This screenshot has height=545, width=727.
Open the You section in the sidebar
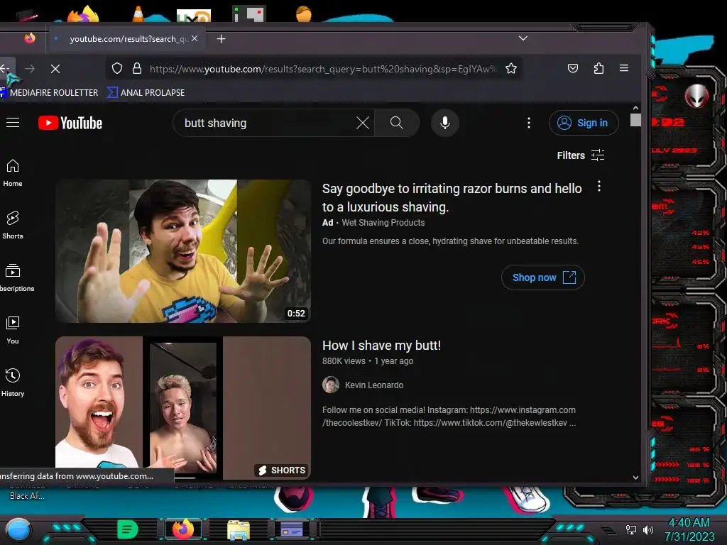click(x=13, y=330)
